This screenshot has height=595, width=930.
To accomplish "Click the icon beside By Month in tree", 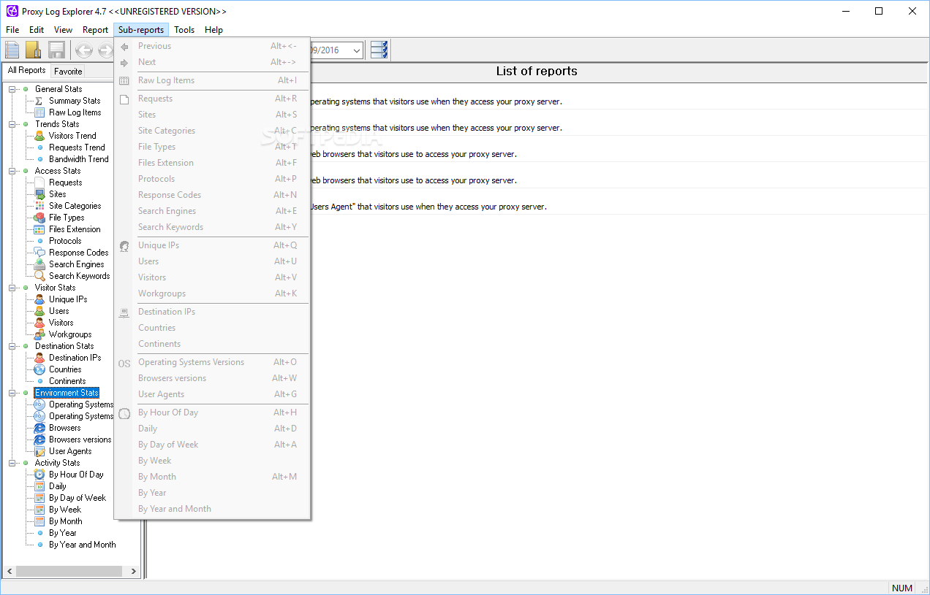I will (39, 521).
